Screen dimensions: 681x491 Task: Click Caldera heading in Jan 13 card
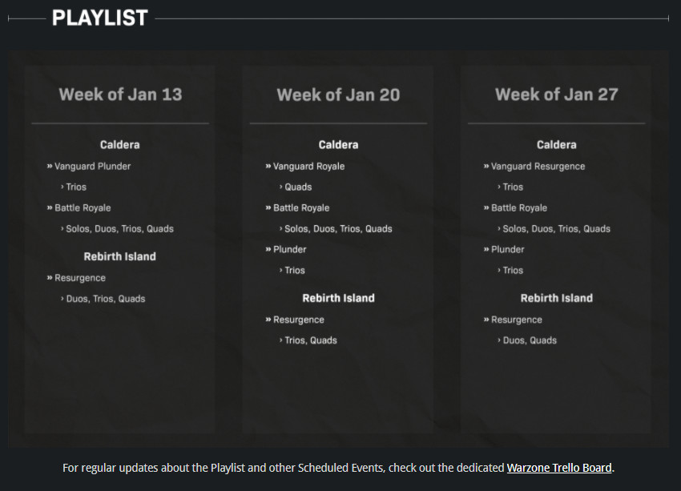click(x=120, y=145)
